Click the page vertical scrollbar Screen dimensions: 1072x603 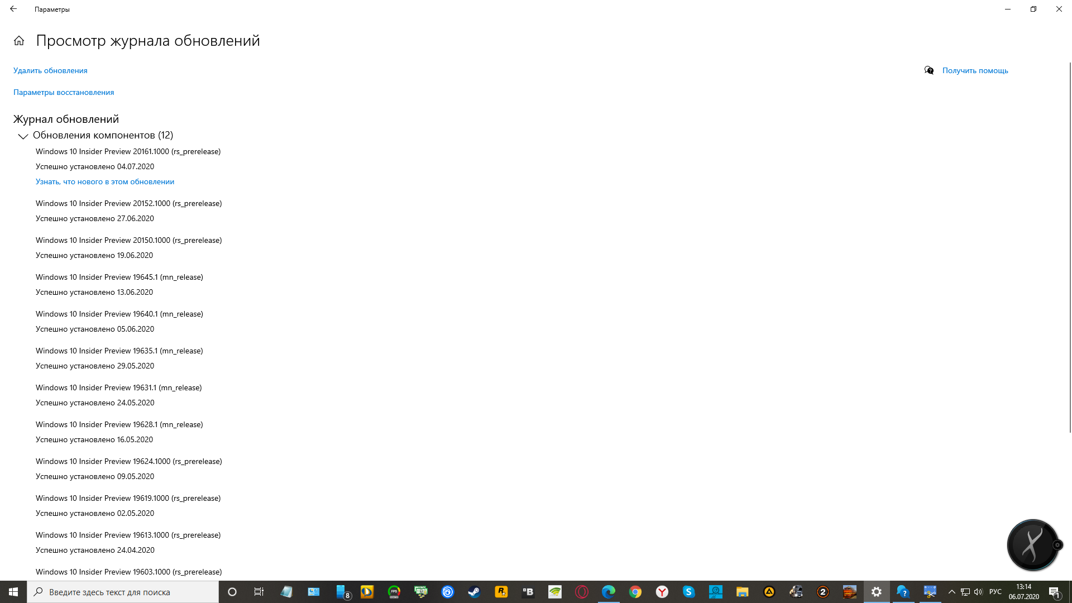pos(1070,247)
